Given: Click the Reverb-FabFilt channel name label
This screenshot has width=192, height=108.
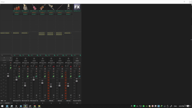Looking at the screenshot, I should 77,101.
